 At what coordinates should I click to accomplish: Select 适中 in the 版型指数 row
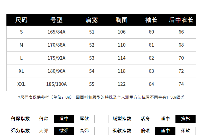point(165,119)
